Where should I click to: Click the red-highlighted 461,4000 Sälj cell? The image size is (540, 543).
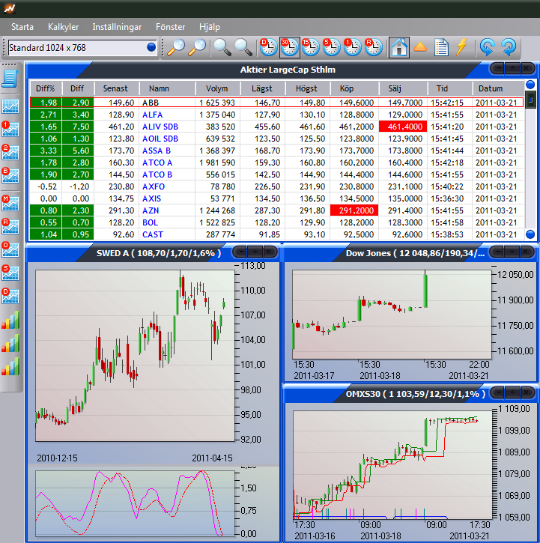click(403, 127)
